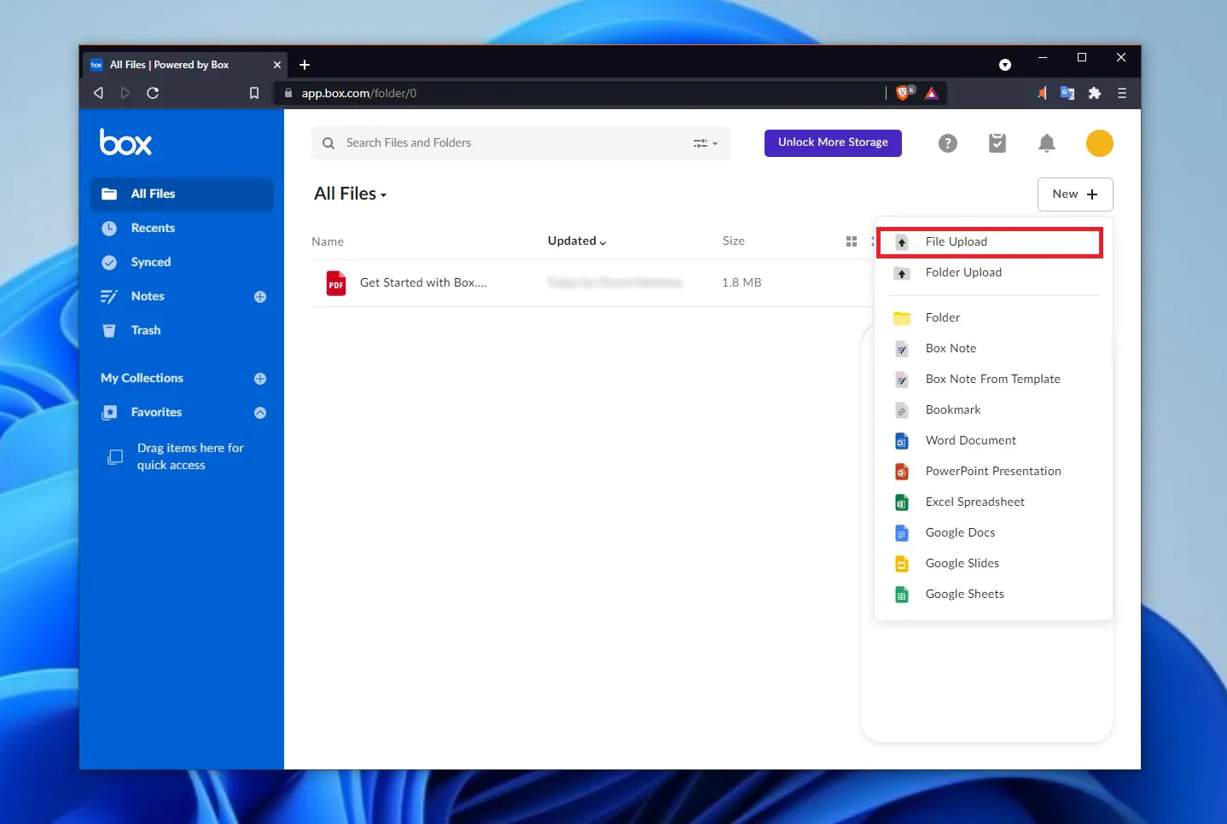Click the New plus button

pyautogui.click(x=1075, y=194)
